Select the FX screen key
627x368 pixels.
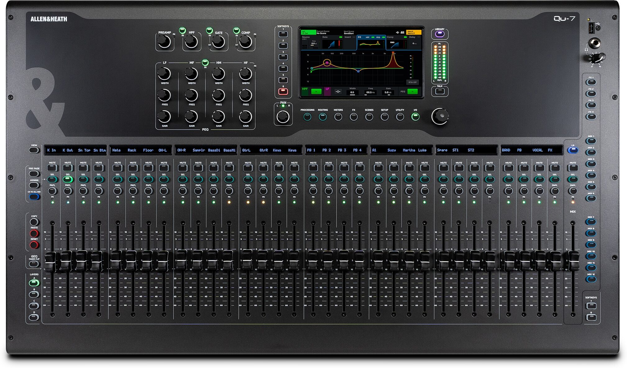[x=354, y=117]
